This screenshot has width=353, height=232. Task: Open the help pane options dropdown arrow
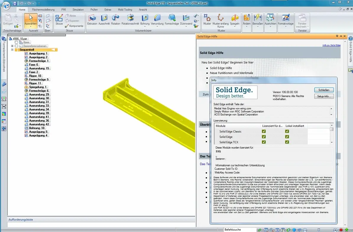[337, 36]
